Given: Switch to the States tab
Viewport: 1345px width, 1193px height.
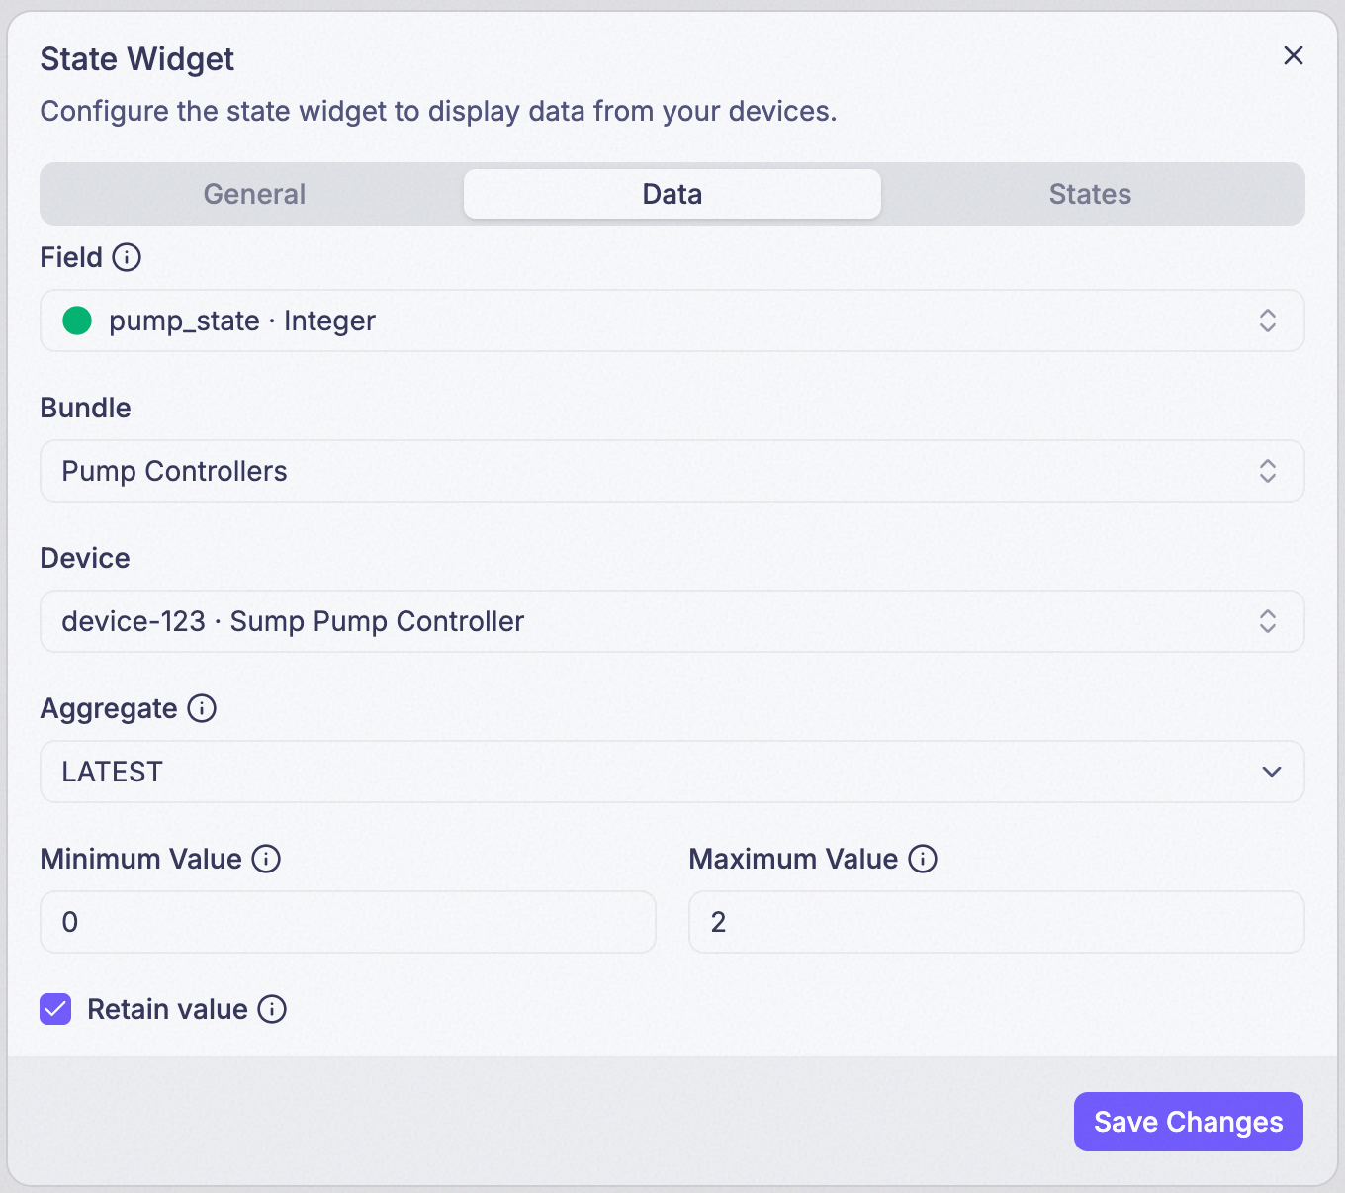Looking at the screenshot, I should pyautogui.click(x=1090, y=194).
